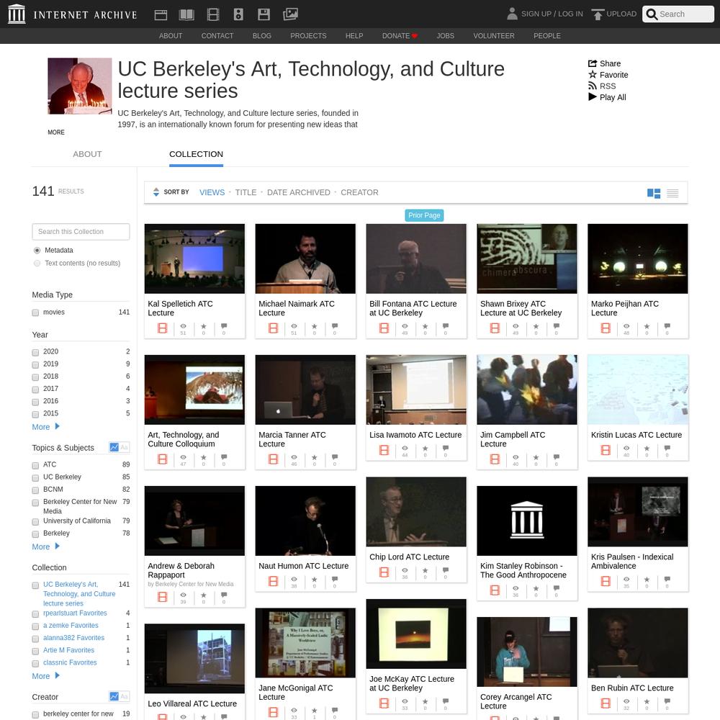Viewport: 720px width, 720px height.
Task: Expand More under the Year filter
Action: click(46, 426)
